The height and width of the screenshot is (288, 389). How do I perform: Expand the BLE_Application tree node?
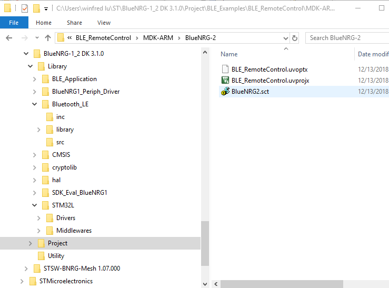(x=35, y=79)
